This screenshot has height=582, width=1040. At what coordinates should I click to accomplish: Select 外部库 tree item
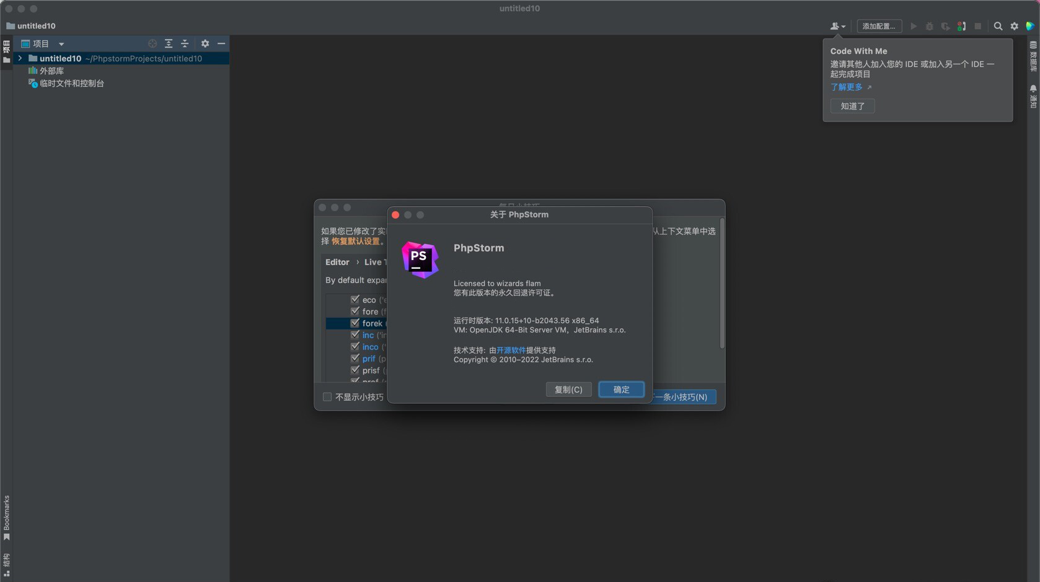point(51,71)
